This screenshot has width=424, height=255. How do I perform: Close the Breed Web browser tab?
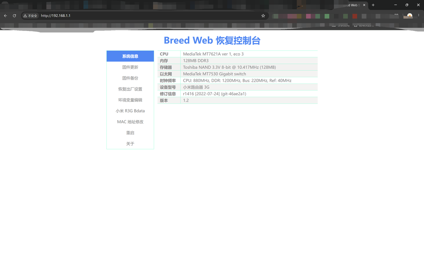pyautogui.click(x=364, y=5)
